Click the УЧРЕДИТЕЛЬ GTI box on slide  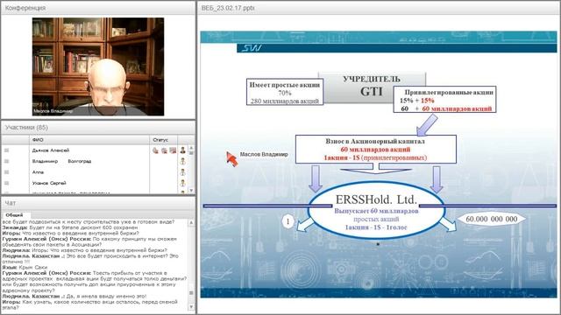pos(372,87)
